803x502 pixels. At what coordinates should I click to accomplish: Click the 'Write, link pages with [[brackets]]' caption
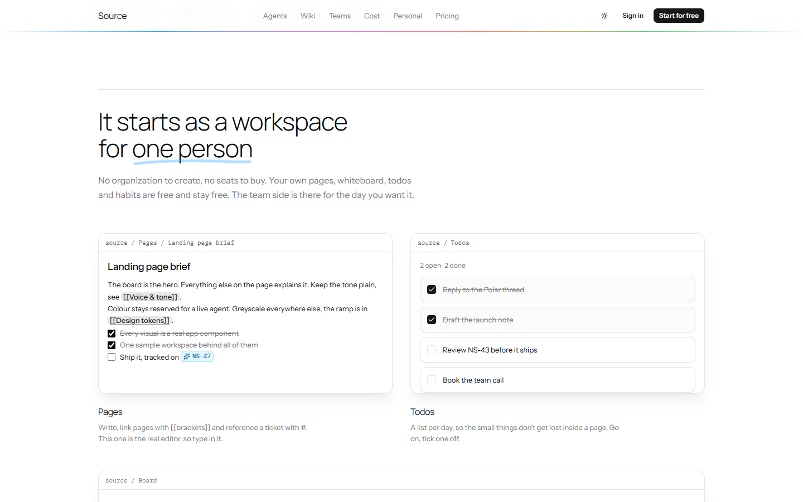coord(203,433)
